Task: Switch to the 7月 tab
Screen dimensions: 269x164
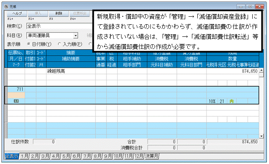Action: click(x=87, y=156)
